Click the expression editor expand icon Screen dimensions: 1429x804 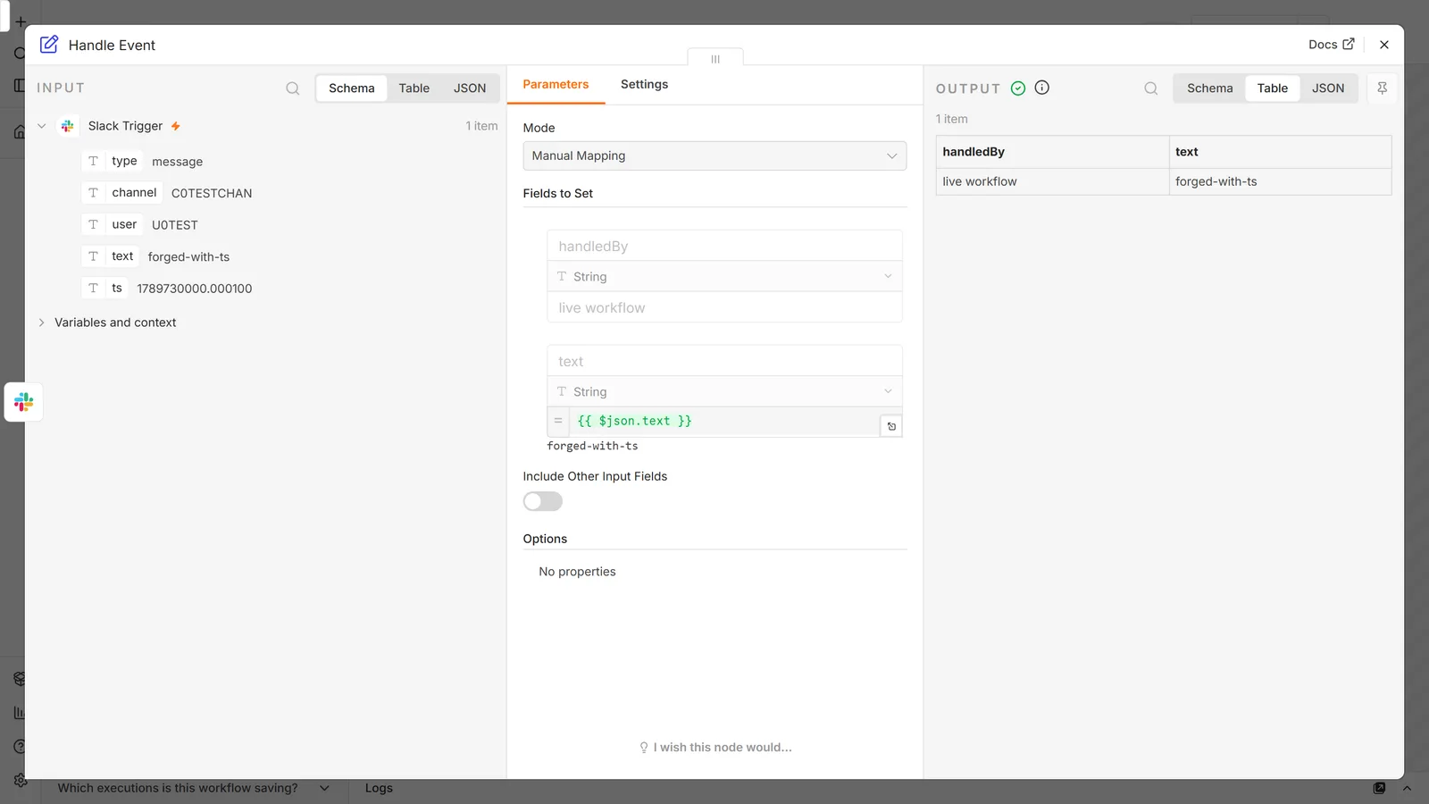[x=891, y=426]
